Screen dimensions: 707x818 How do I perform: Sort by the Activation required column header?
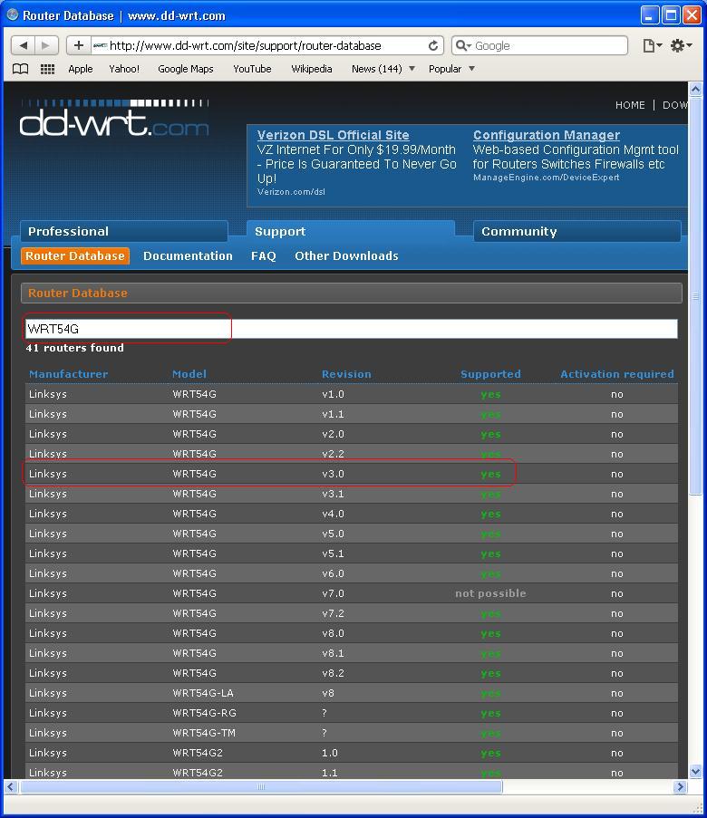click(616, 374)
